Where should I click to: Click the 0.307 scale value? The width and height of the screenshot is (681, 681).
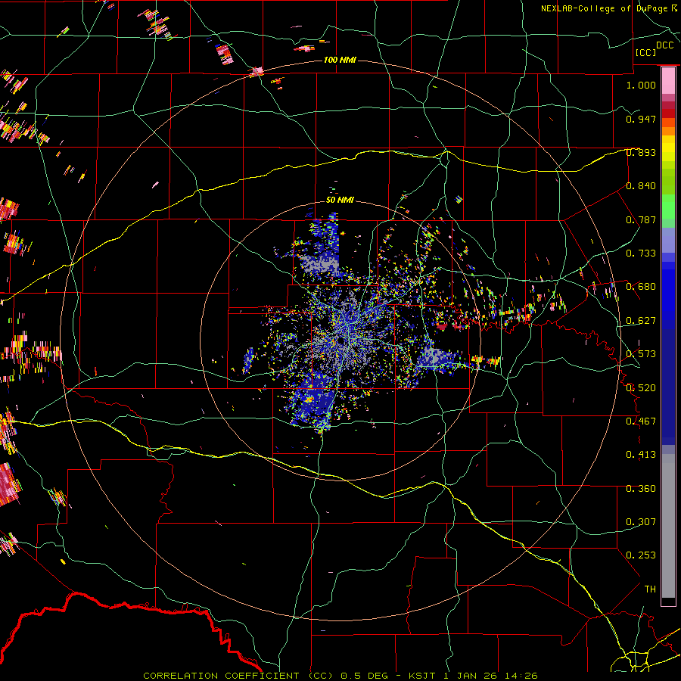[x=641, y=522]
